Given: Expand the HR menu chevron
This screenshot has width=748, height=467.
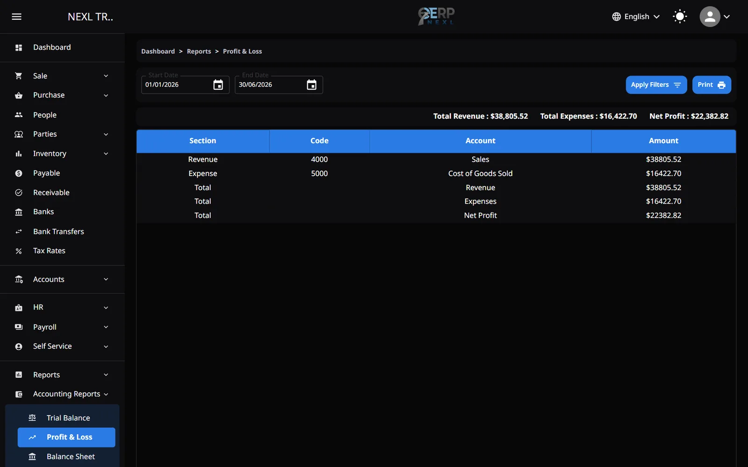Looking at the screenshot, I should pos(106,307).
